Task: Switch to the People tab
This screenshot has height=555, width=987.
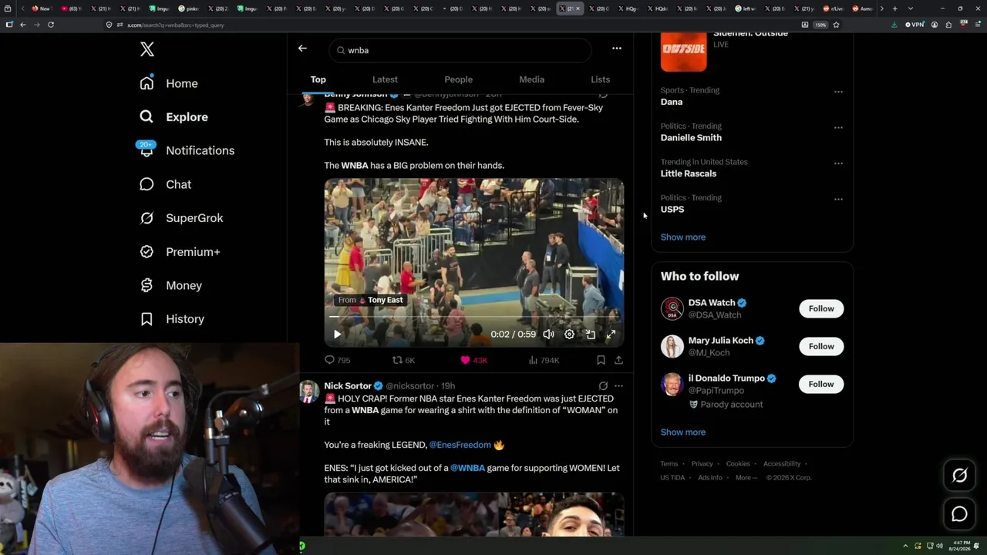Action: [458, 79]
